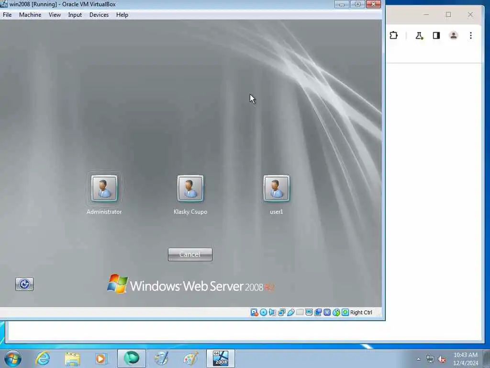The image size is (490, 368).
Task: Click the audio status indicator
Action: [272, 312]
